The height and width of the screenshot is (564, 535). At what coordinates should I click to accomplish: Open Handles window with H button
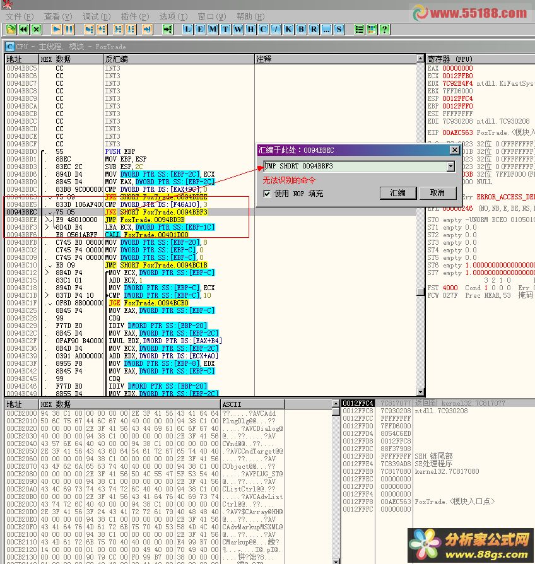[250, 30]
